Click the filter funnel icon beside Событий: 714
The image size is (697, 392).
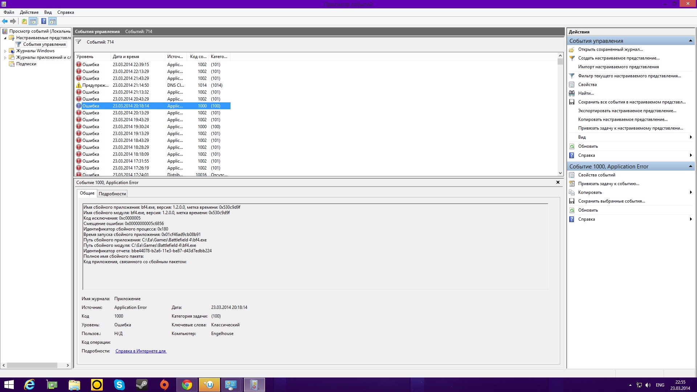(78, 42)
